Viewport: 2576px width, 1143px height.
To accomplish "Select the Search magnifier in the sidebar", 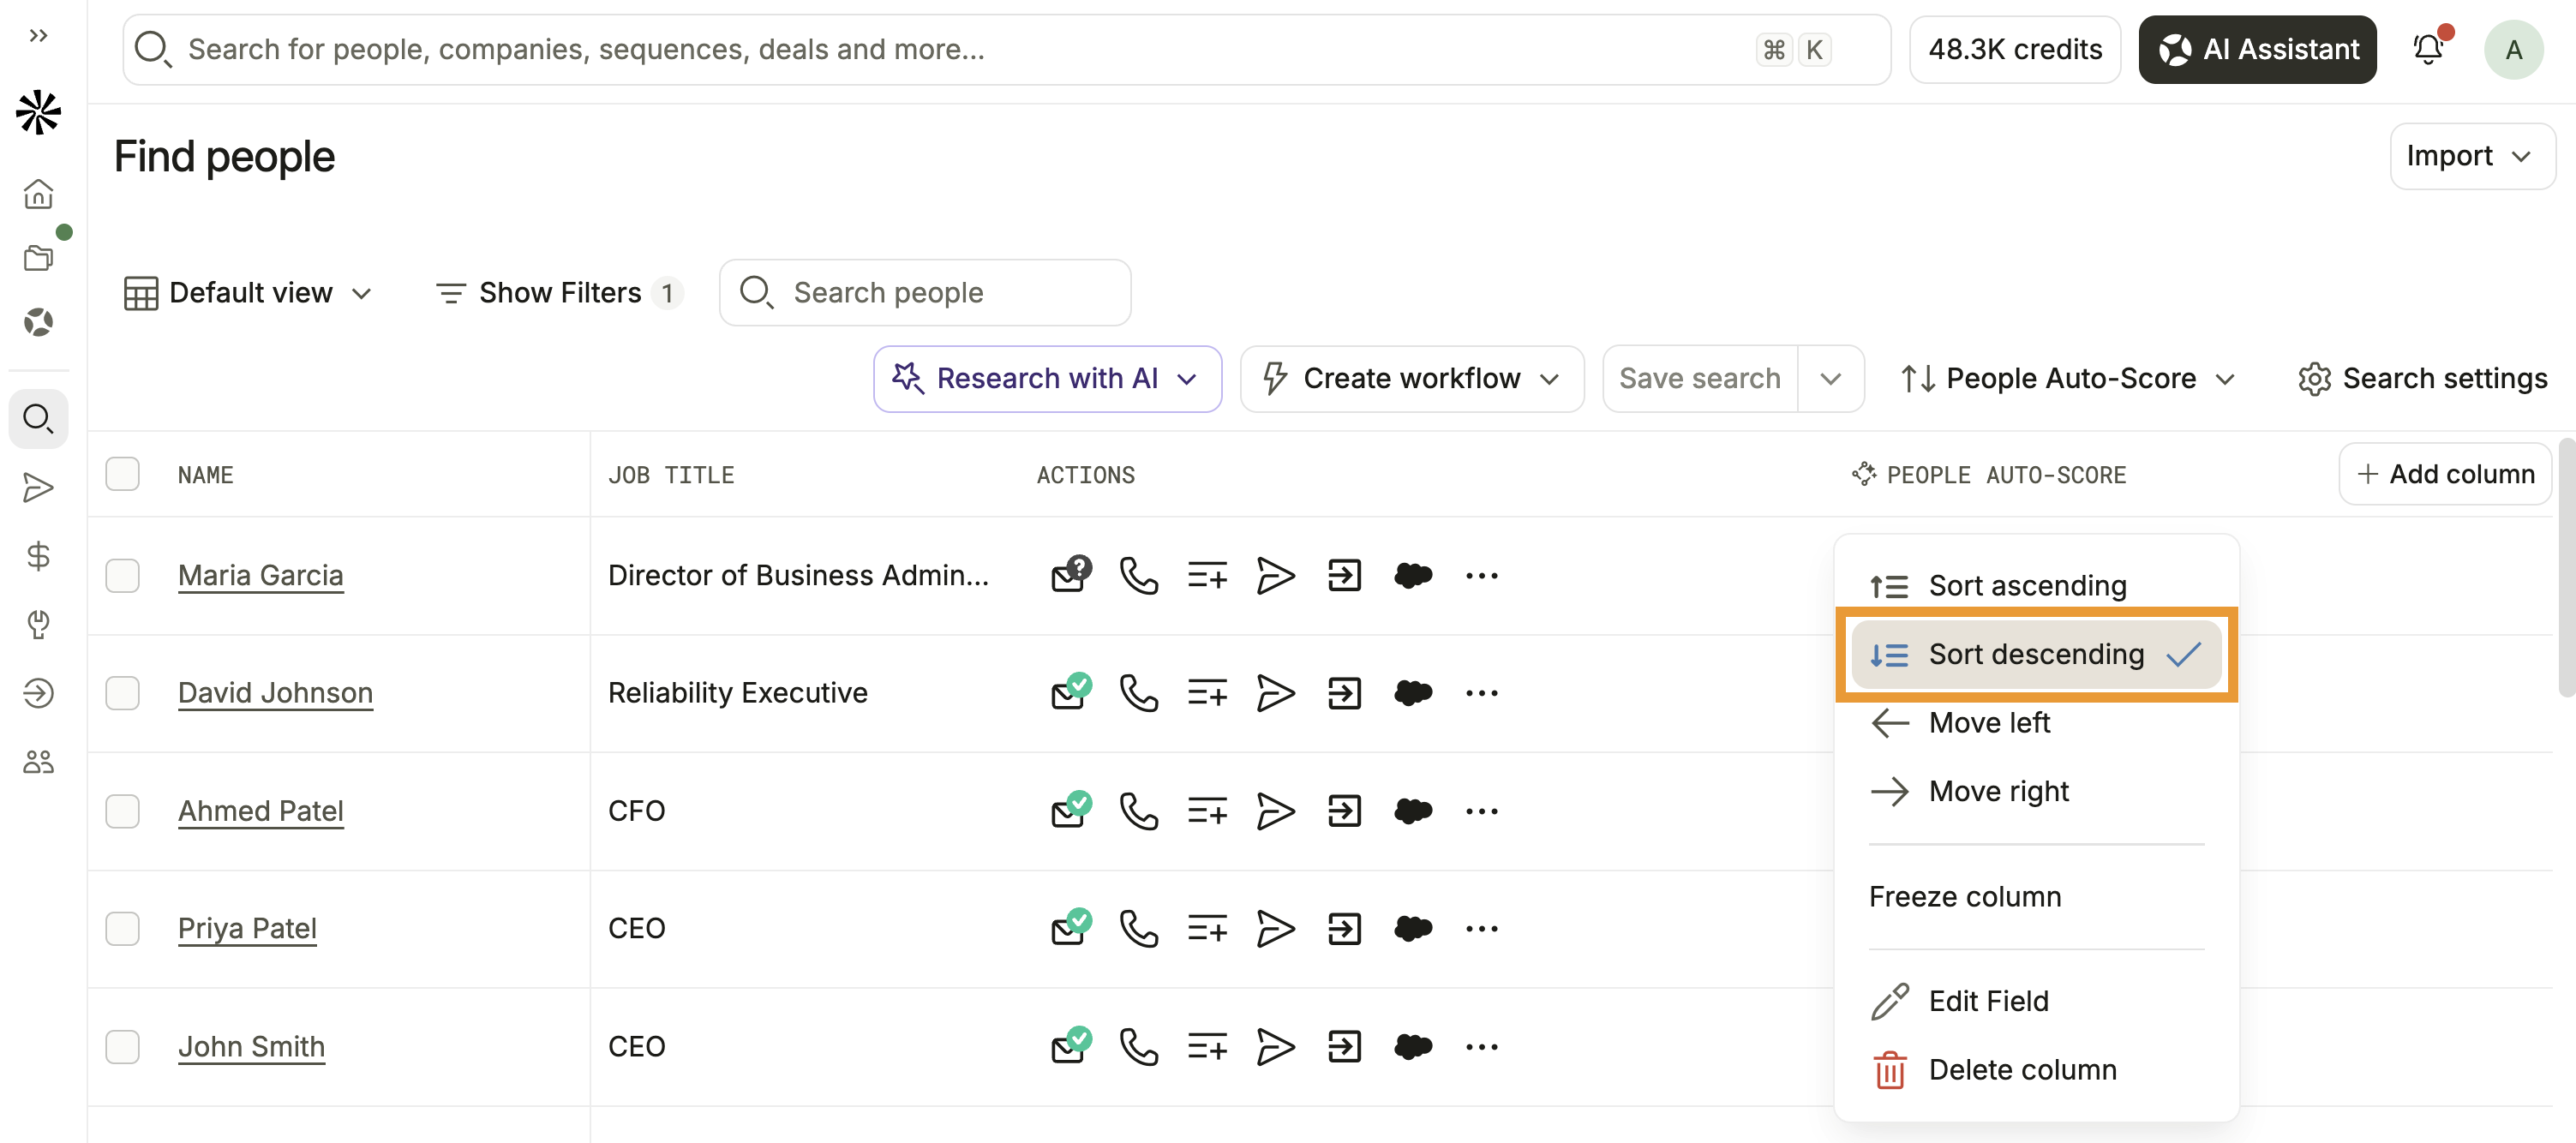I will click(x=38, y=418).
